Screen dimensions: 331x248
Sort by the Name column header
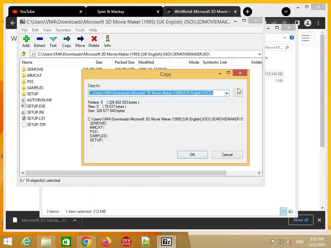coord(27,62)
